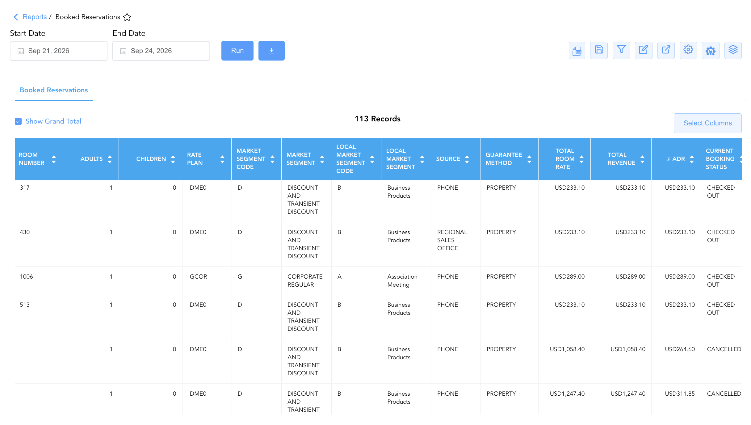Click the stacked layers icon
The width and height of the screenshot is (751, 425).
click(733, 50)
